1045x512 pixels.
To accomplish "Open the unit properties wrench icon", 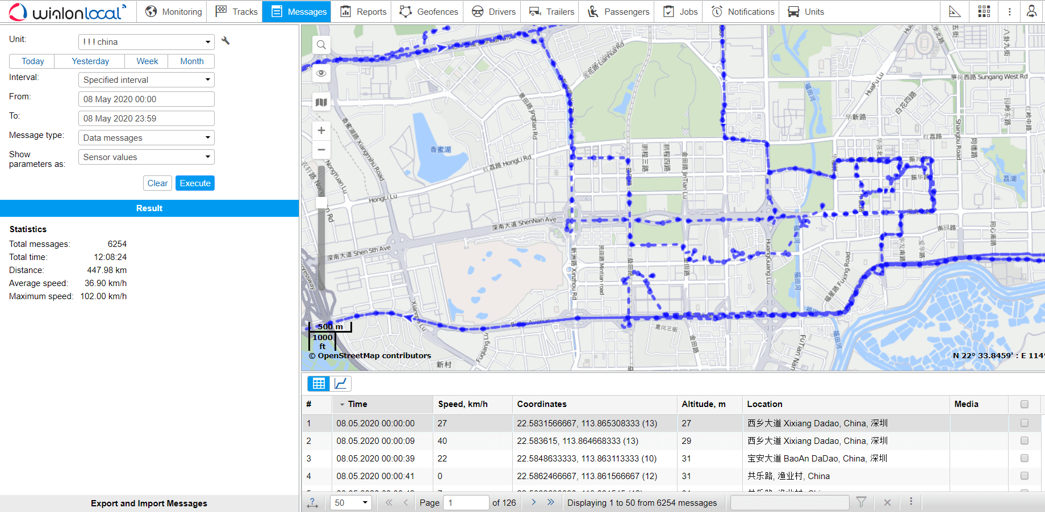I will coord(225,41).
